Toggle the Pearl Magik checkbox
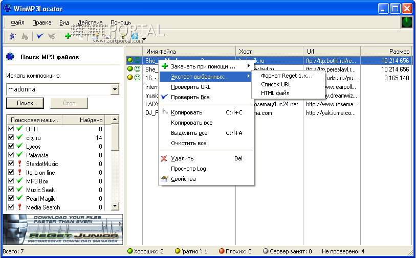 [11, 198]
